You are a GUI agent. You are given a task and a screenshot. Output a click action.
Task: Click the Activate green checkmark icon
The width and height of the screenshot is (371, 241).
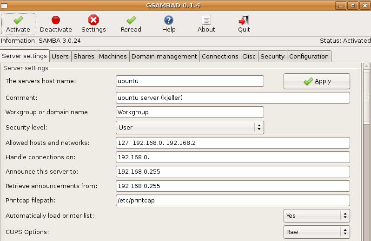(x=18, y=20)
